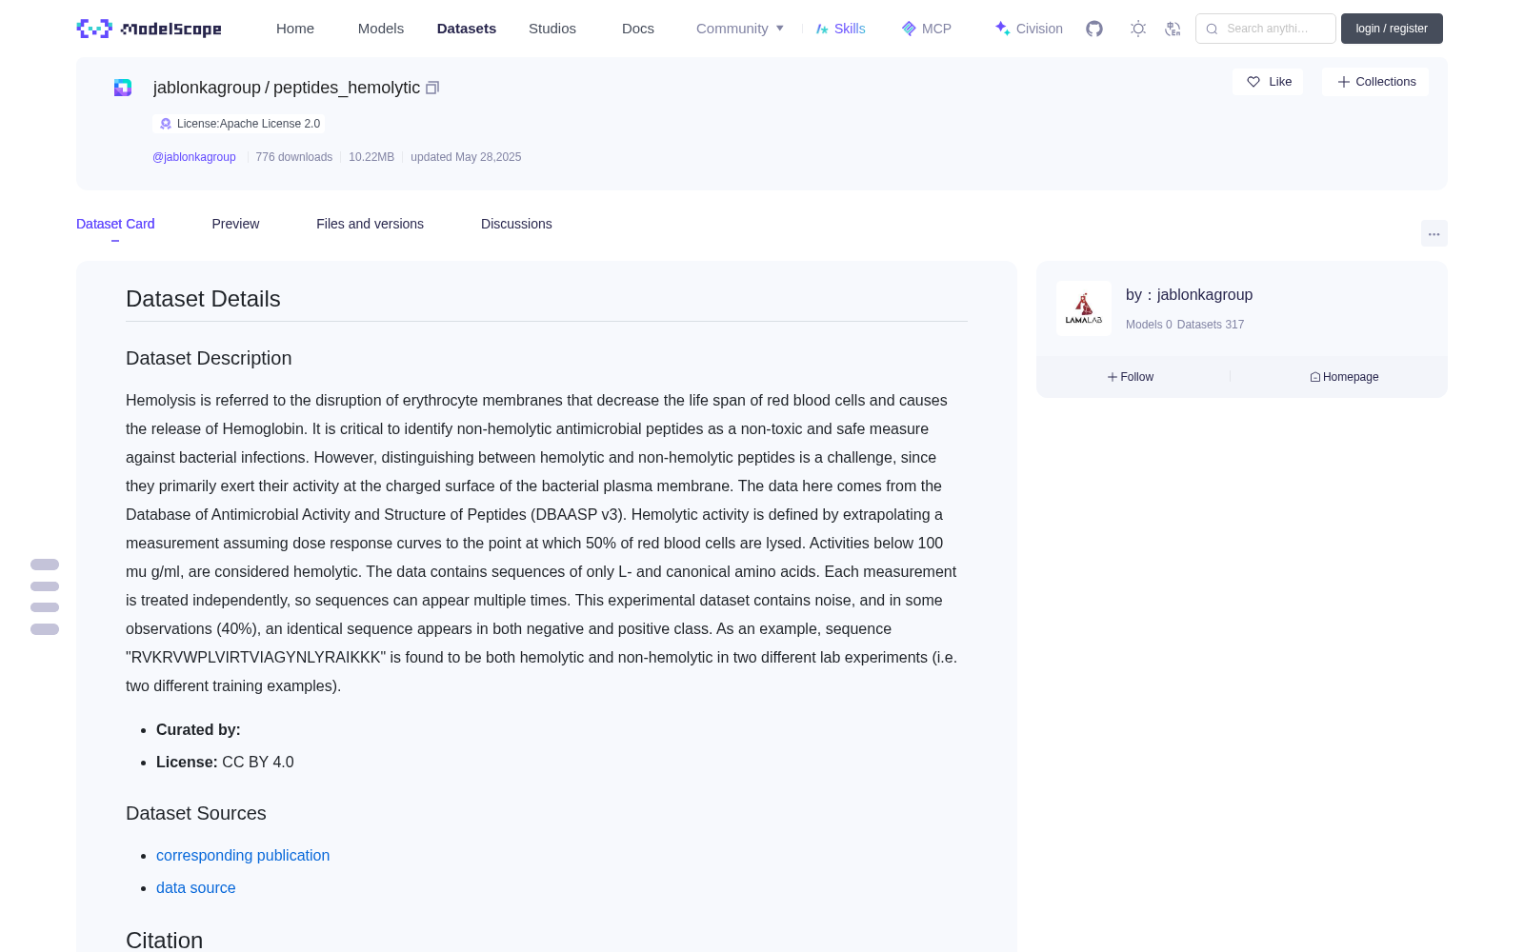Screen dimensions: 1524x952
Task: Open the data source link
Action: [x=195, y=887]
